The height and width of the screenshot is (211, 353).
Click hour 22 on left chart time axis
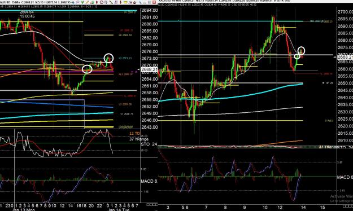click(100, 205)
